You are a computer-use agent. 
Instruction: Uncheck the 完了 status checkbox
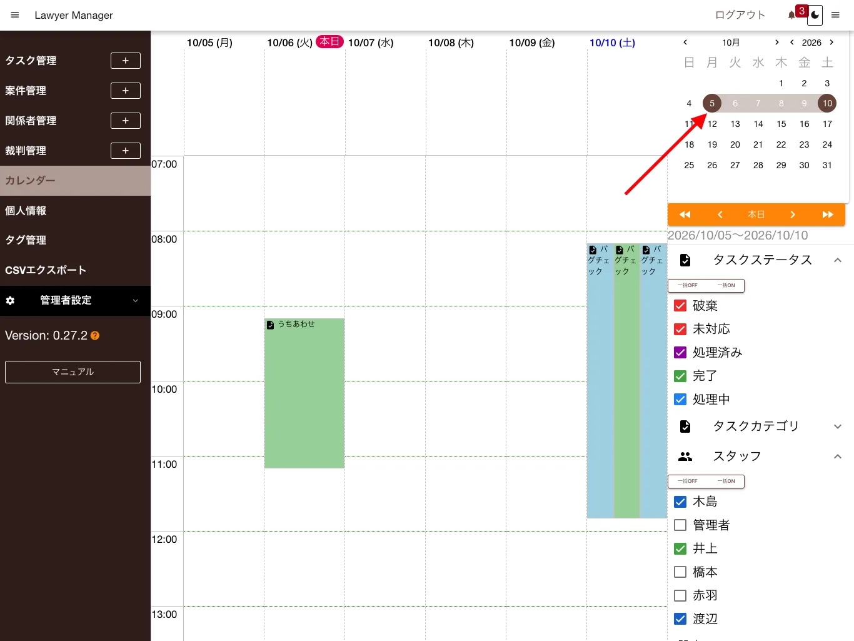coord(680,376)
